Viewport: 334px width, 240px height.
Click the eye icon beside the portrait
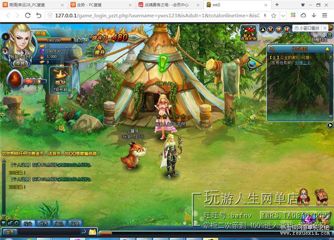pyautogui.click(x=5, y=51)
